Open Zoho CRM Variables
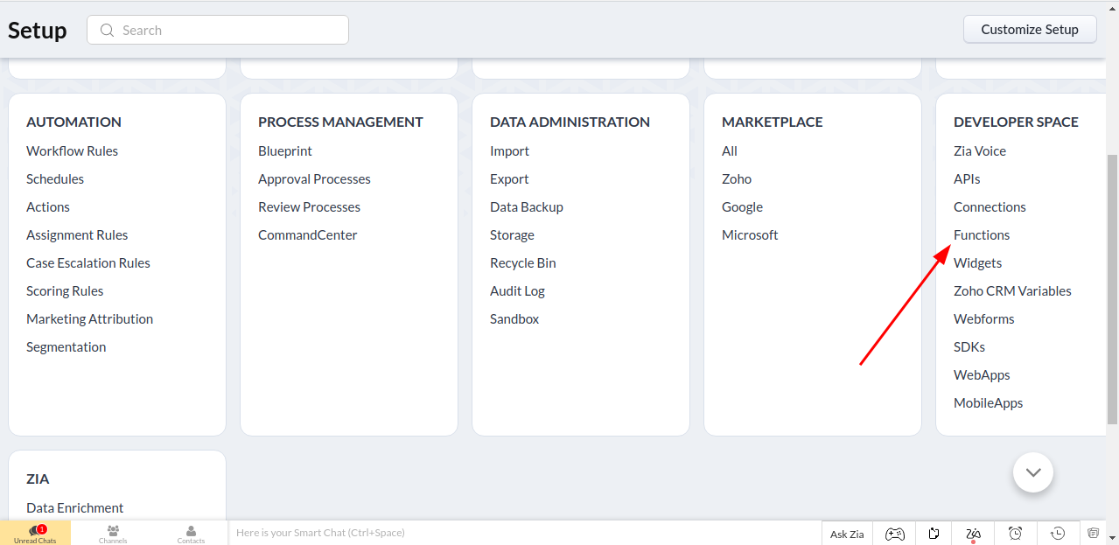1119x545 pixels. 1012,290
